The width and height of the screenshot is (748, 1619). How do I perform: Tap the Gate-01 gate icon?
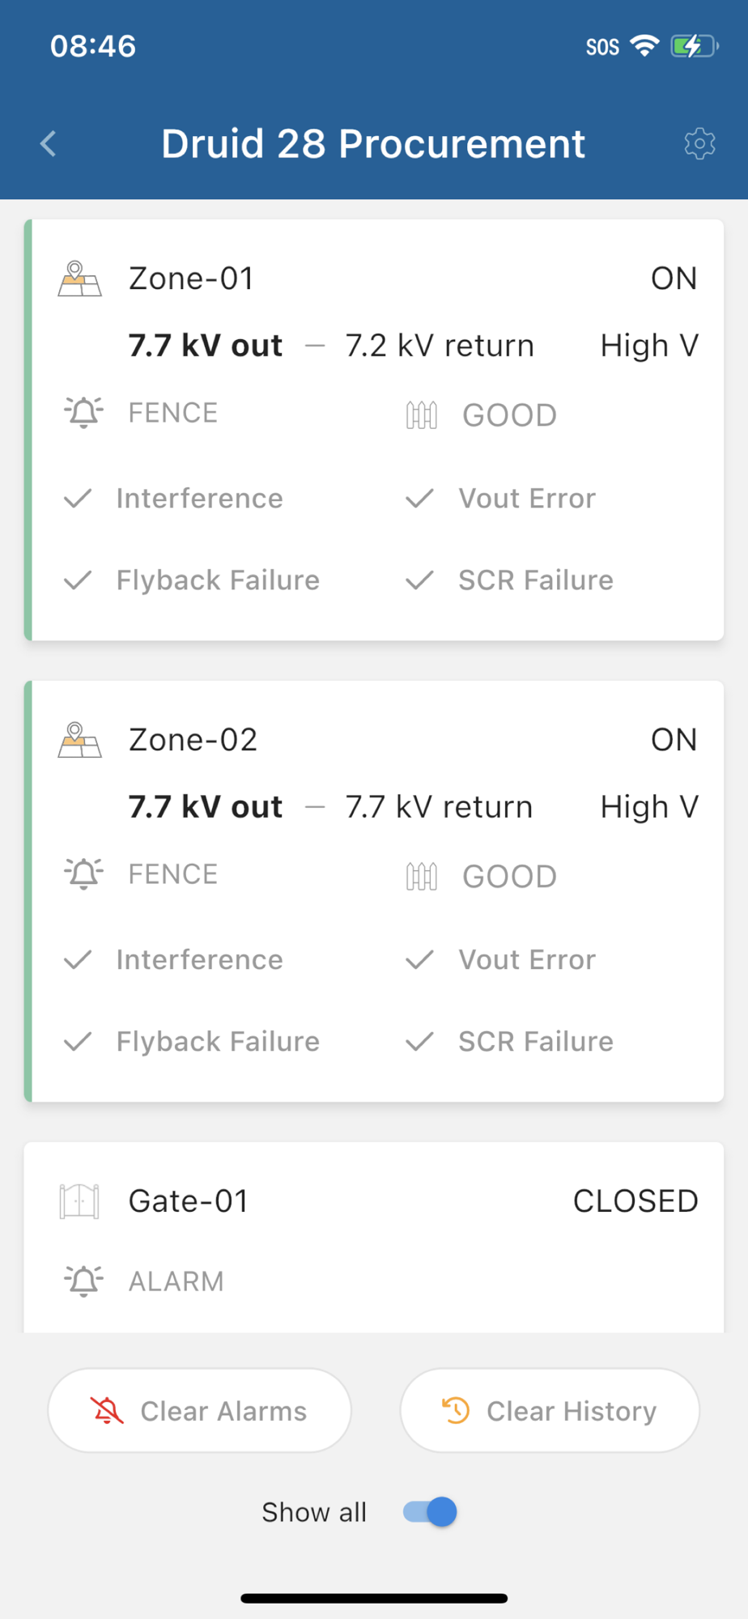point(79,1201)
